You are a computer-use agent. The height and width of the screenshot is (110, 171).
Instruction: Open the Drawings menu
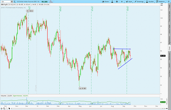click(x=139, y=2)
